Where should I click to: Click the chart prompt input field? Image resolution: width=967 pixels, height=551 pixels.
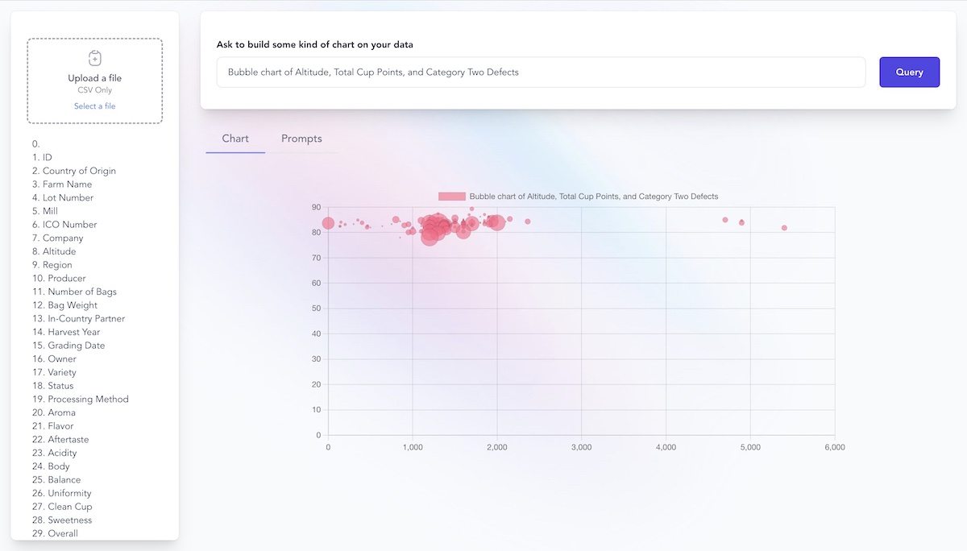pyautogui.click(x=541, y=72)
